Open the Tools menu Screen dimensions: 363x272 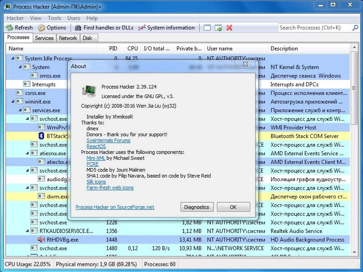point(55,18)
